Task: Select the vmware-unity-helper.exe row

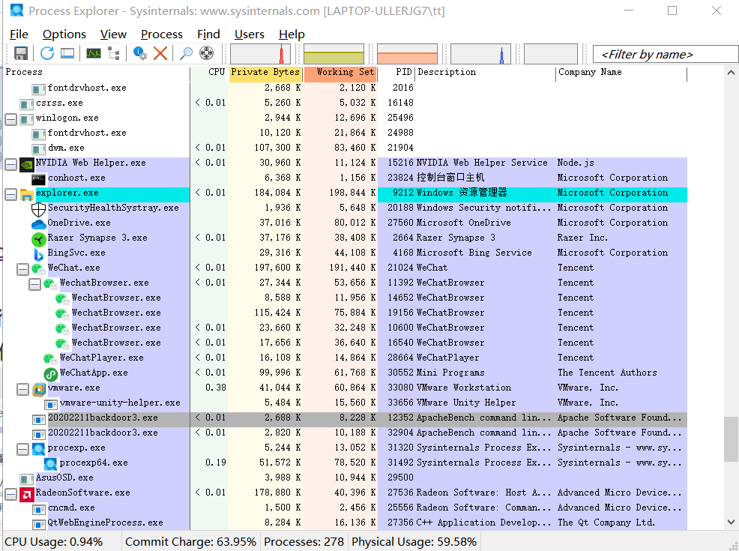Action: pyautogui.click(x=345, y=403)
